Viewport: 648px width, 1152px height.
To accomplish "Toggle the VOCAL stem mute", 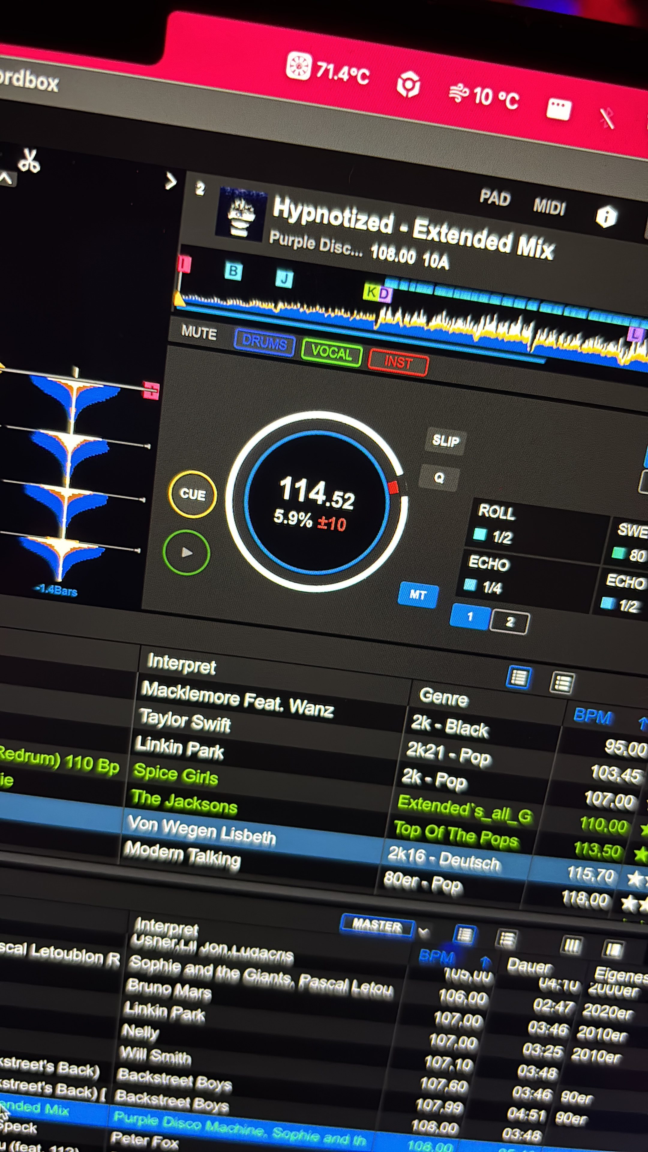I will point(332,353).
